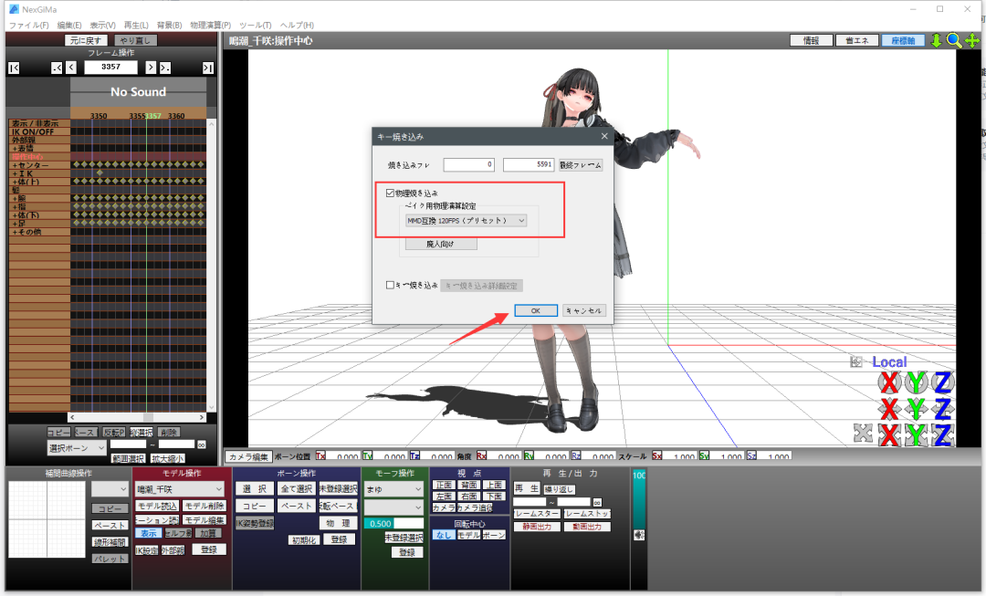Click the timeline horizontal scrollbar

coord(136,417)
